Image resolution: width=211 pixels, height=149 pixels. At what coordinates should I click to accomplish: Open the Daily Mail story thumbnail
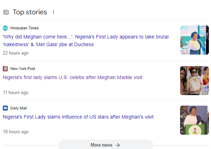(194, 120)
